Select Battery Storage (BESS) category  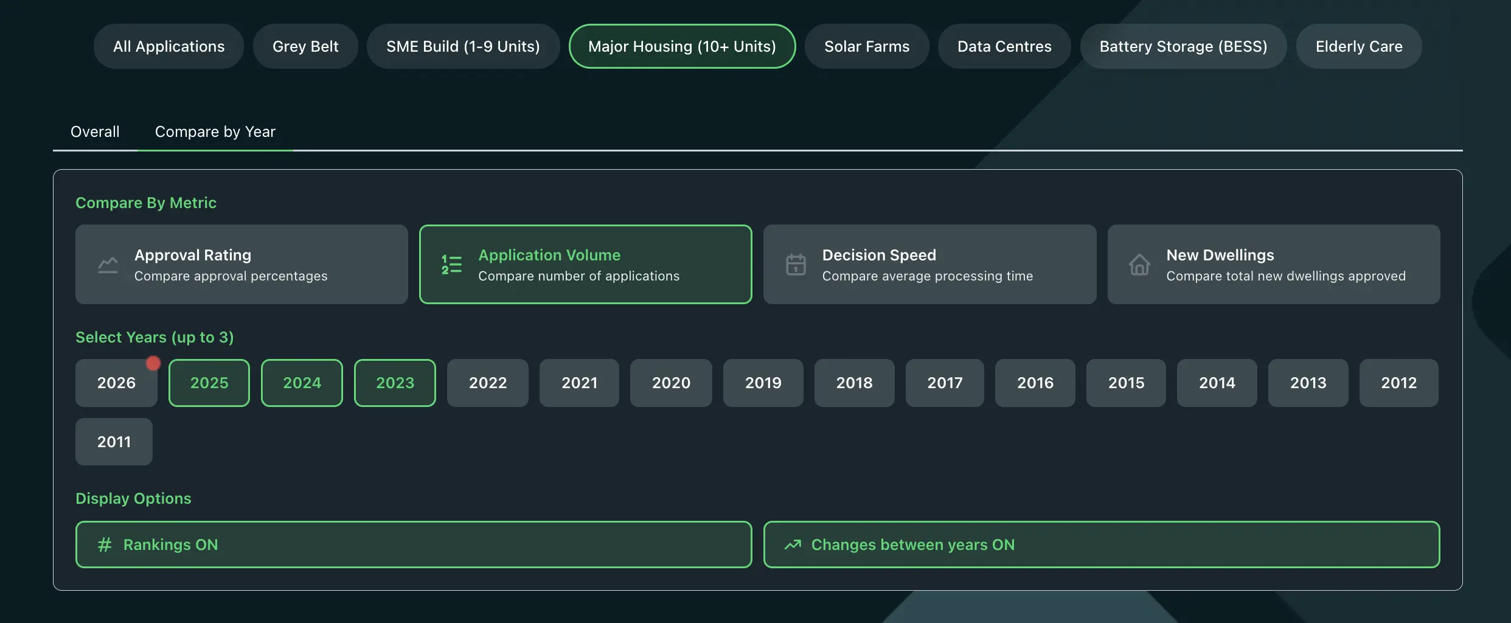coord(1183,46)
